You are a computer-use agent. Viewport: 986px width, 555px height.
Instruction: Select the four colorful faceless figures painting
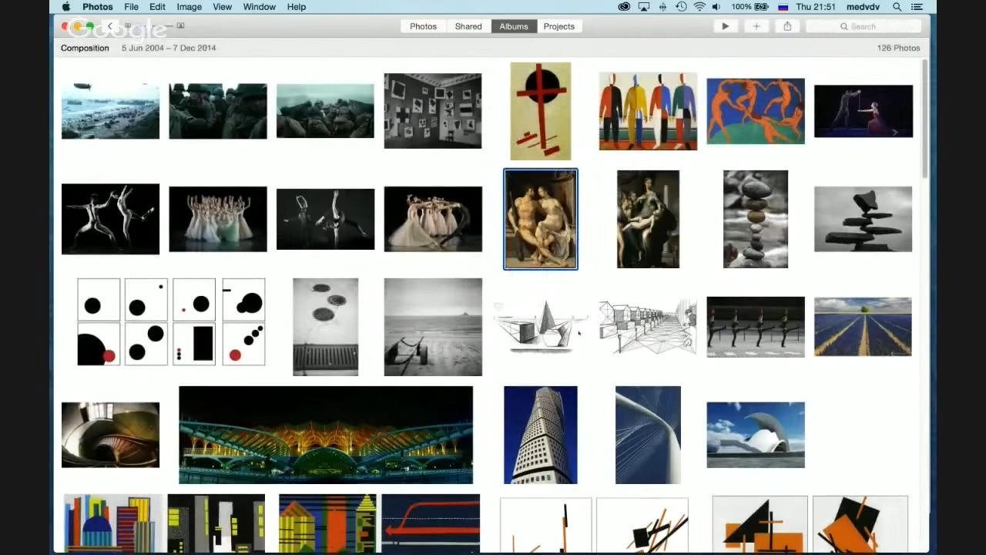pos(648,111)
